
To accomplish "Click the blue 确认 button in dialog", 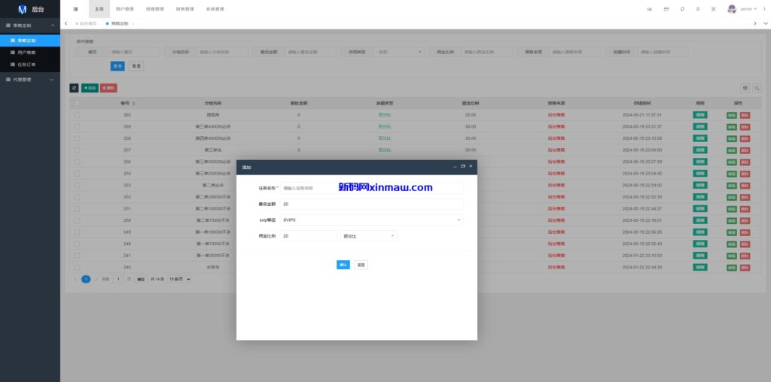I will pos(343,265).
